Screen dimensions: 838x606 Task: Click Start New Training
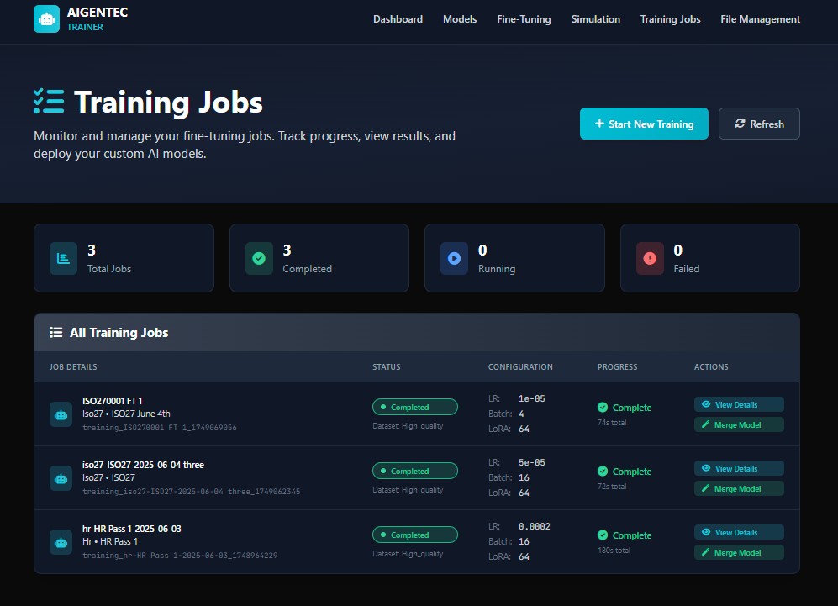[x=644, y=124]
